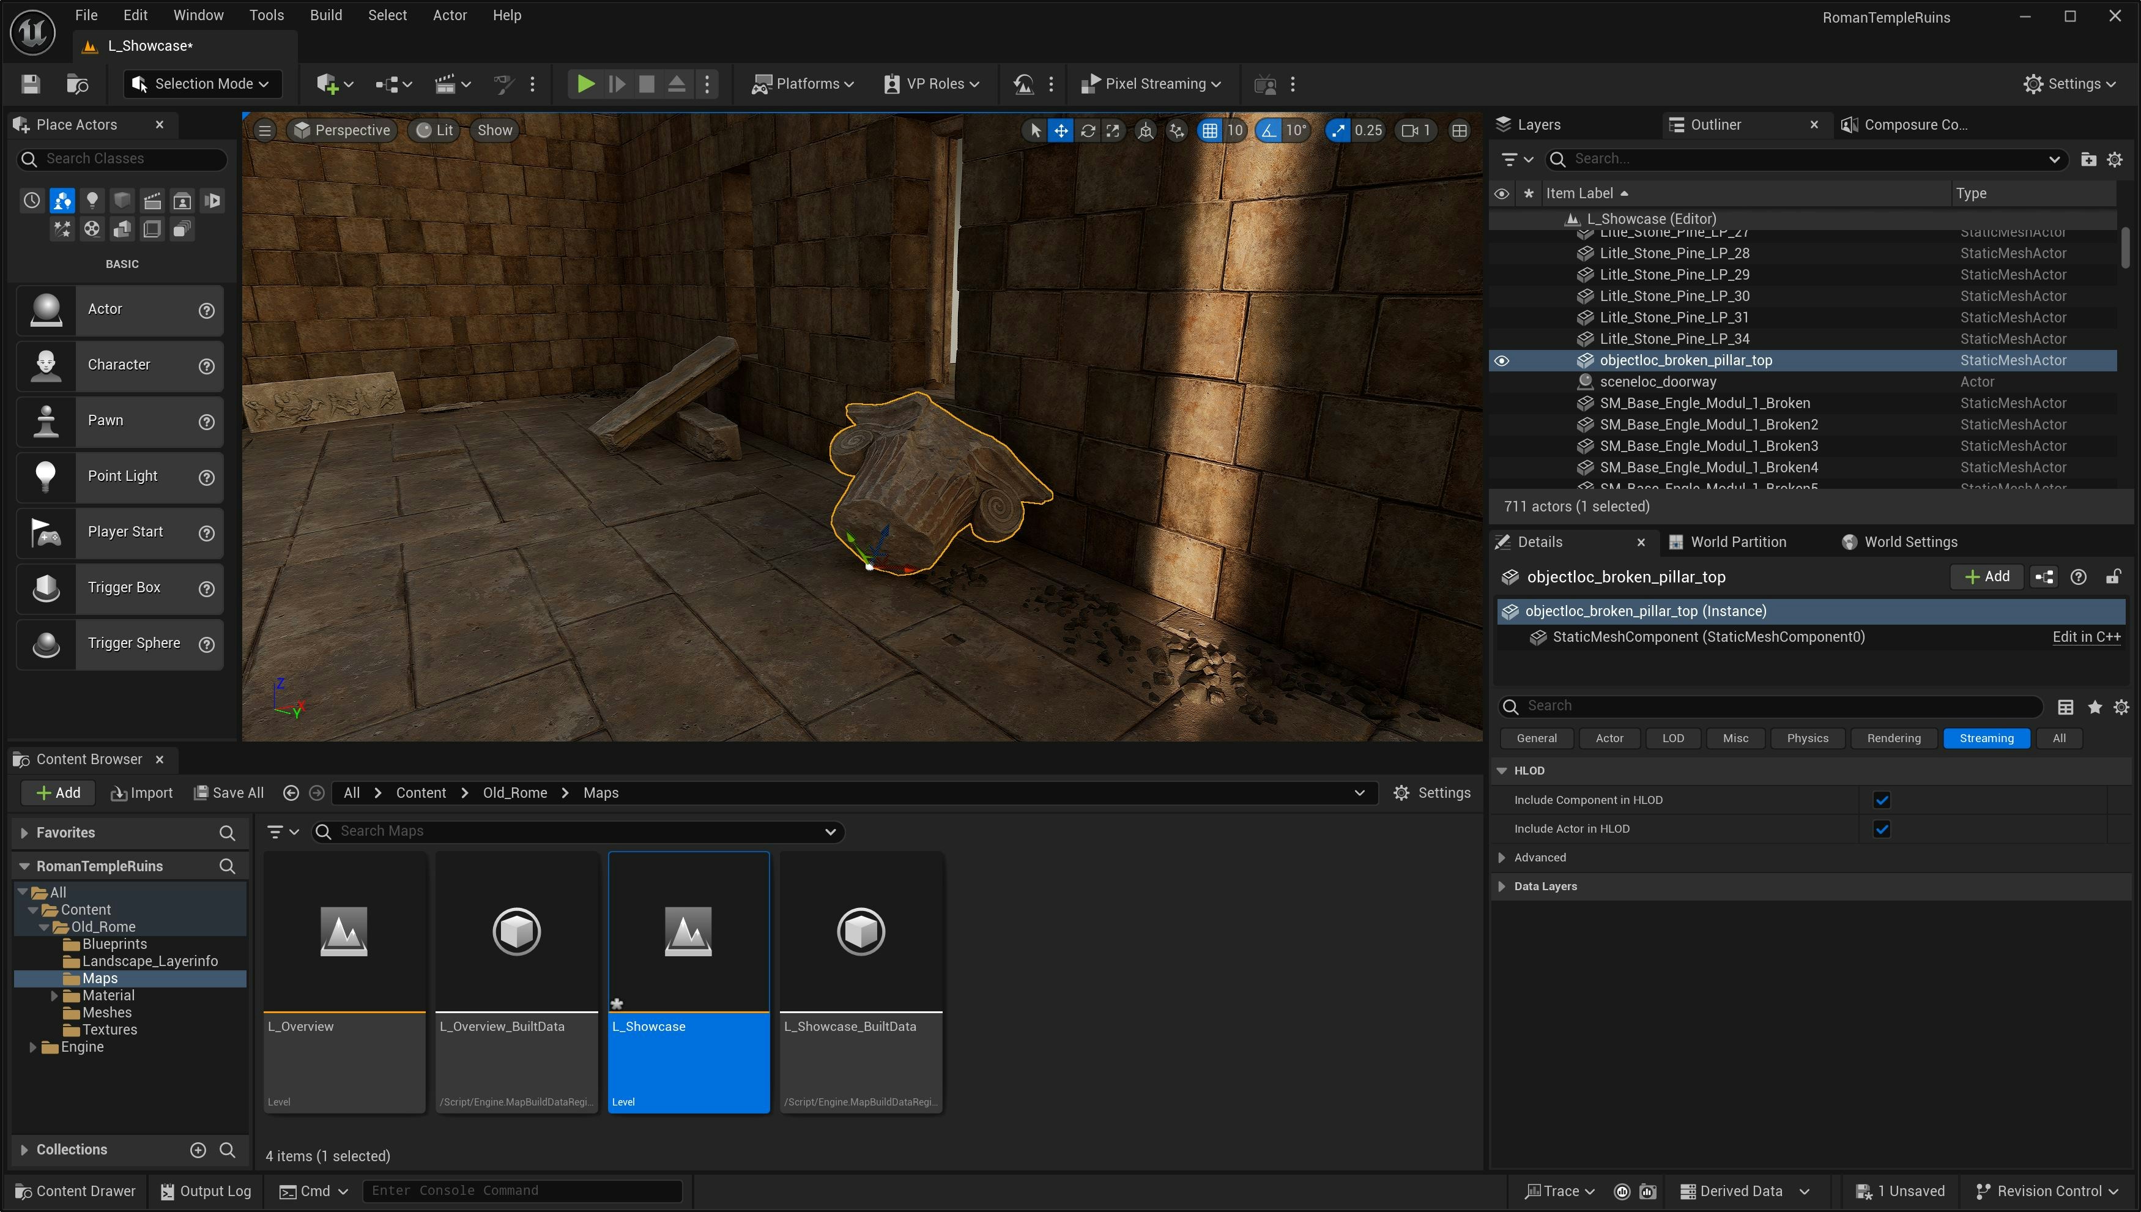The width and height of the screenshot is (2141, 1212).
Task: Open Outliner settings gear
Action: pos(2114,159)
